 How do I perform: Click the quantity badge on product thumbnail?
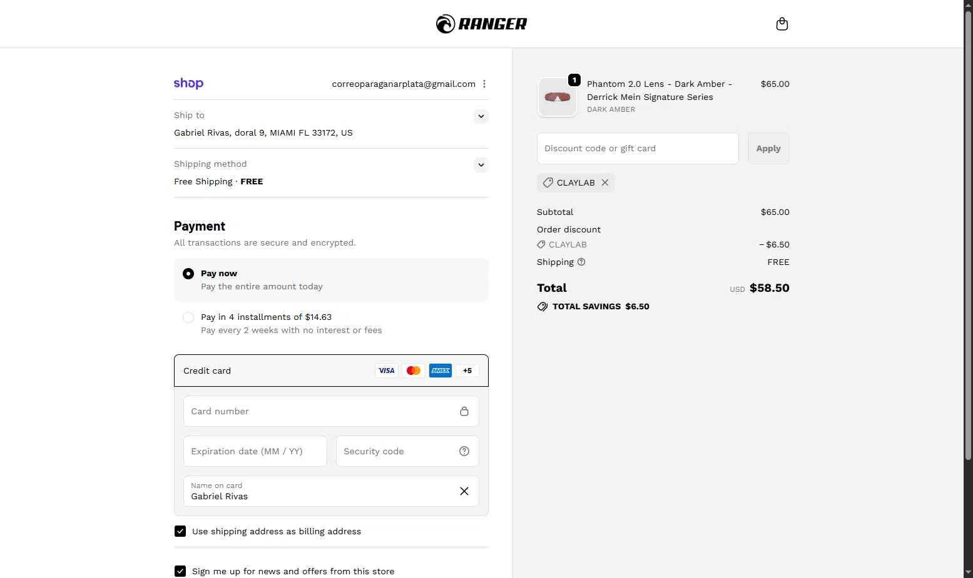(x=574, y=80)
